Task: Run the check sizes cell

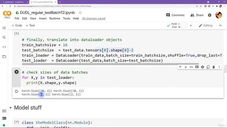Action: click(x=17, y=72)
